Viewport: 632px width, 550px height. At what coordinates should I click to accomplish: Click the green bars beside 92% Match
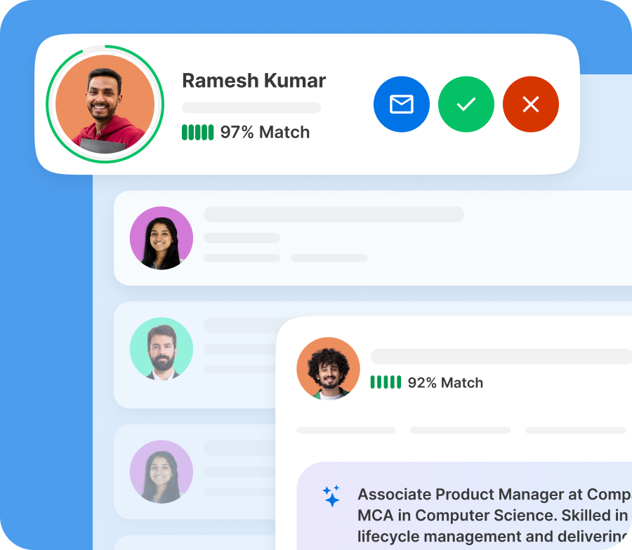(386, 382)
